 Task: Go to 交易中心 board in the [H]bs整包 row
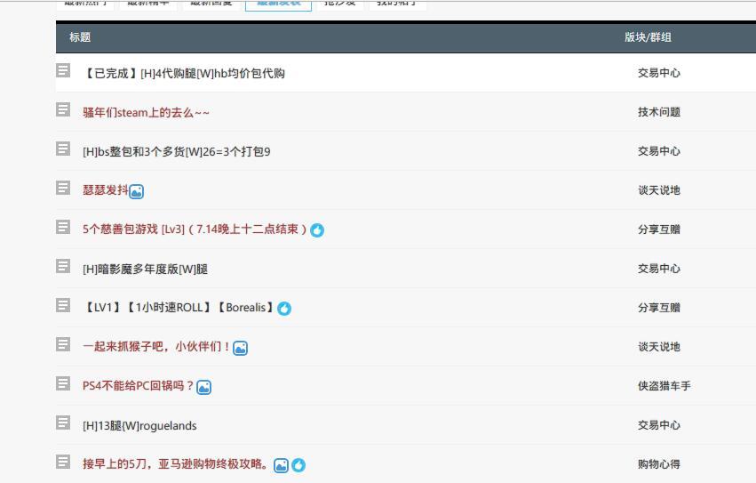659,151
